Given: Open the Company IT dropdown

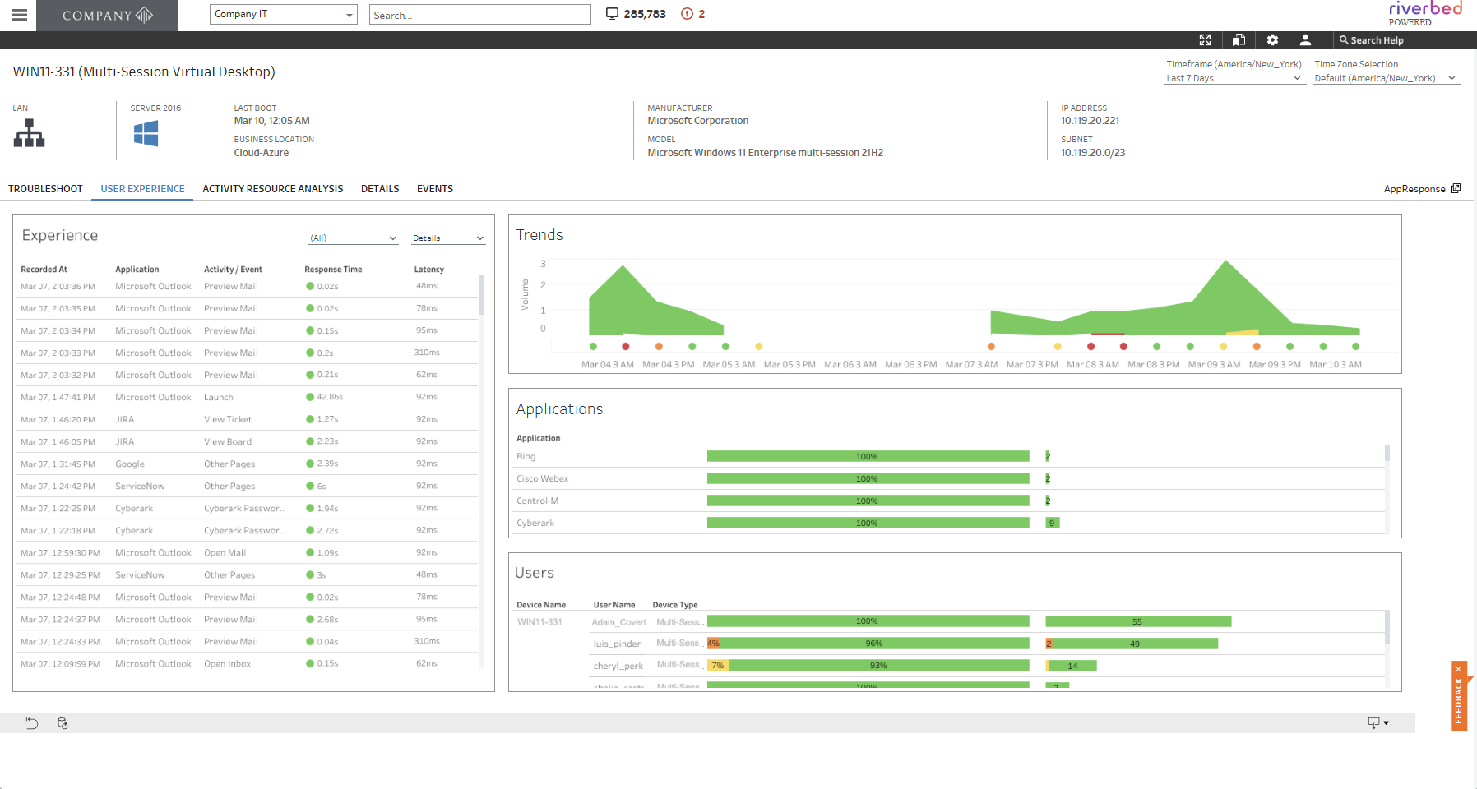Looking at the screenshot, I should 284,14.
